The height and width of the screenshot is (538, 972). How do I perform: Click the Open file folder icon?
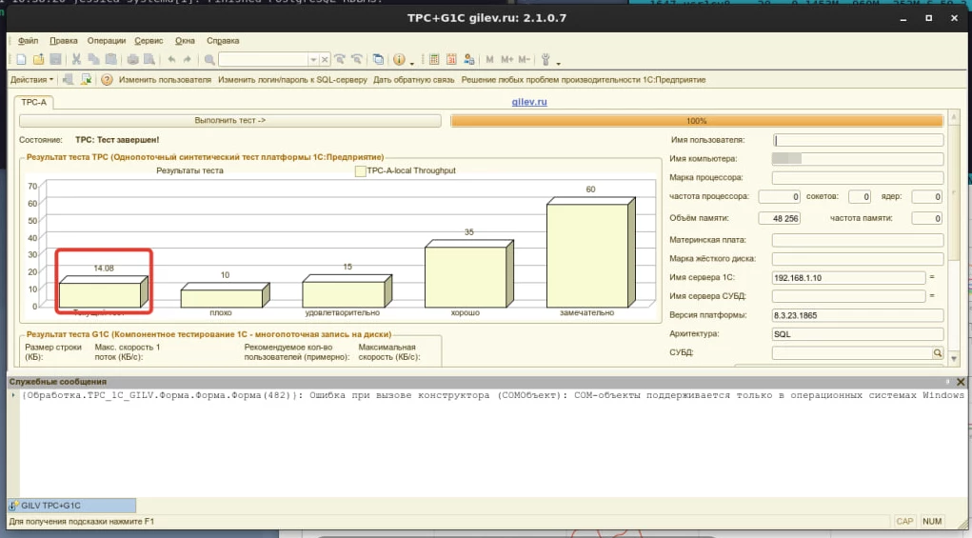[x=34, y=60]
